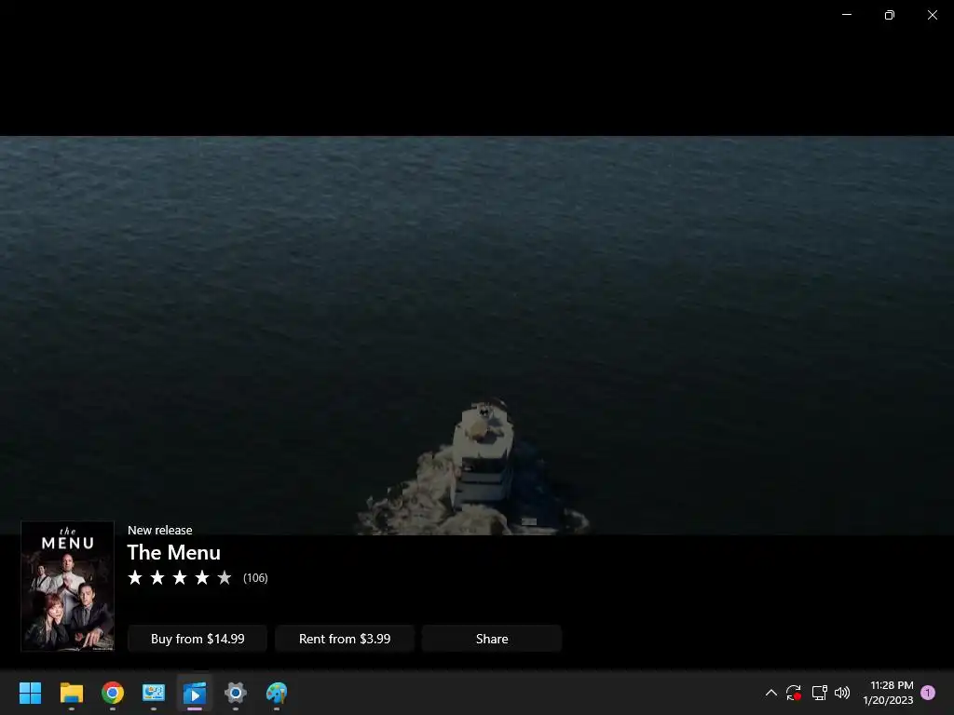Open the clock showing 11:28 PM

click(888, 693)
